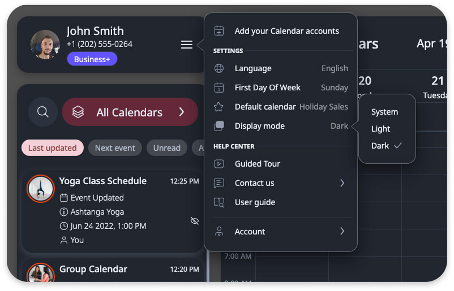454x291 pixels.
Task: Click the Jun 24 2022, 1:00 PM text
Action: point(108,226)
